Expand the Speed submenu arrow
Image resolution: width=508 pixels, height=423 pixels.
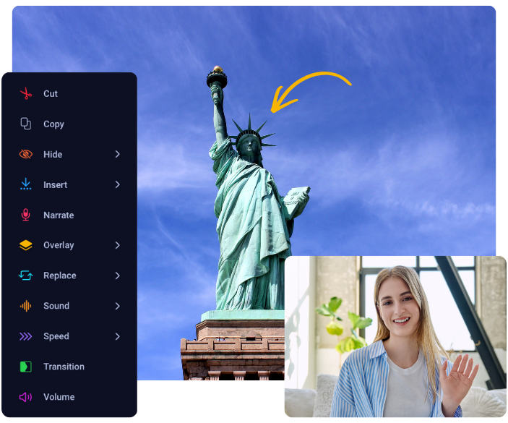(117, 336)
